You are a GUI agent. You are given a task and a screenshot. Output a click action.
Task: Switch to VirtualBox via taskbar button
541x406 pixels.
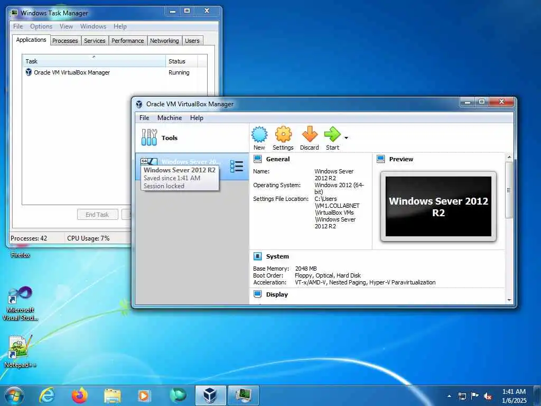coord(210,395)
